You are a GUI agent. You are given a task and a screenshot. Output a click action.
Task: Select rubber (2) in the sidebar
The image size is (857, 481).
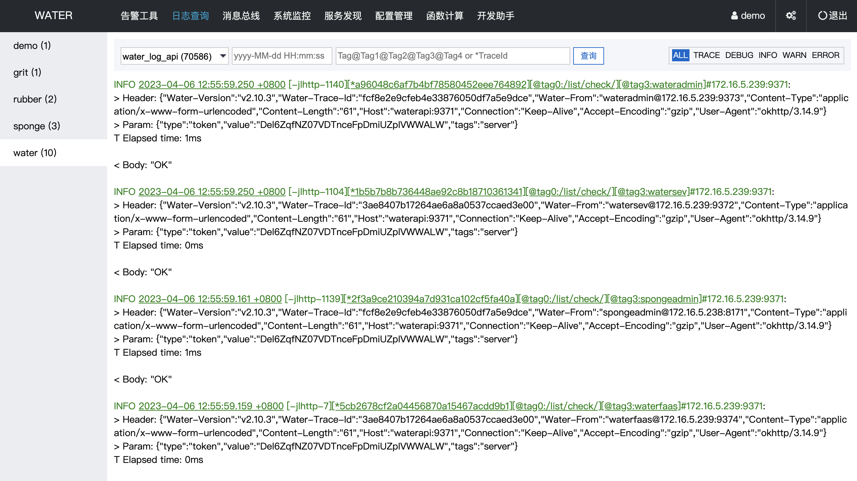click(54, 99)
